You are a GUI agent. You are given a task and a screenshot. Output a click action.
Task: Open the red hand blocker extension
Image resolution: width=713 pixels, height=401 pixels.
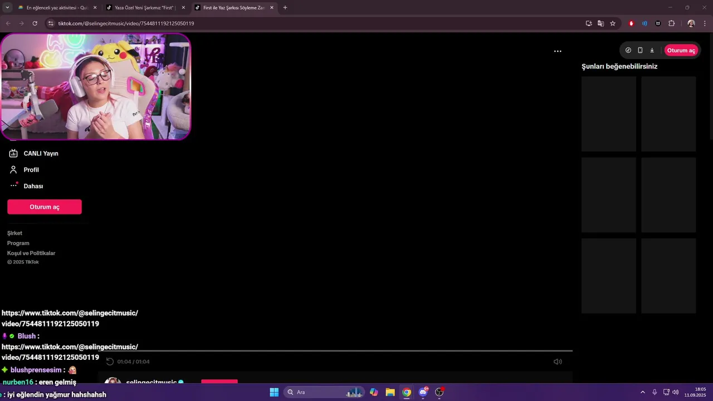click(631, 23)
